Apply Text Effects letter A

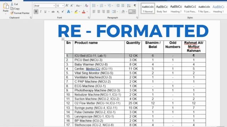68,12
